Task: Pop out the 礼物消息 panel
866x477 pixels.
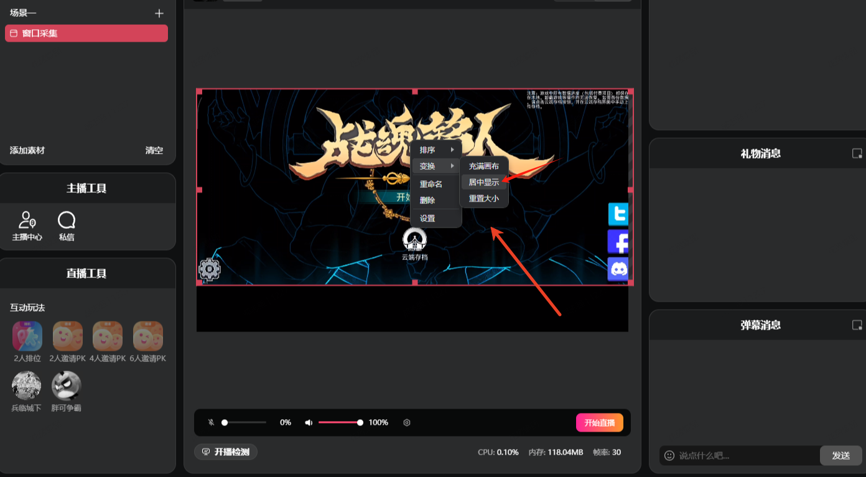Action: [857, 154]
